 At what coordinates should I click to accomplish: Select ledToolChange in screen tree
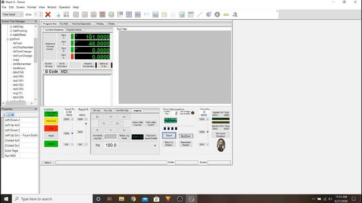point(23,56)
